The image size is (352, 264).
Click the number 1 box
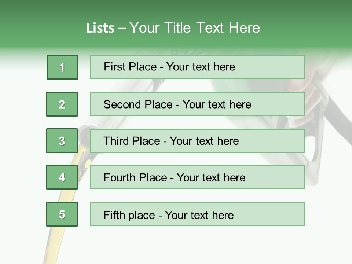pos(62,67)
